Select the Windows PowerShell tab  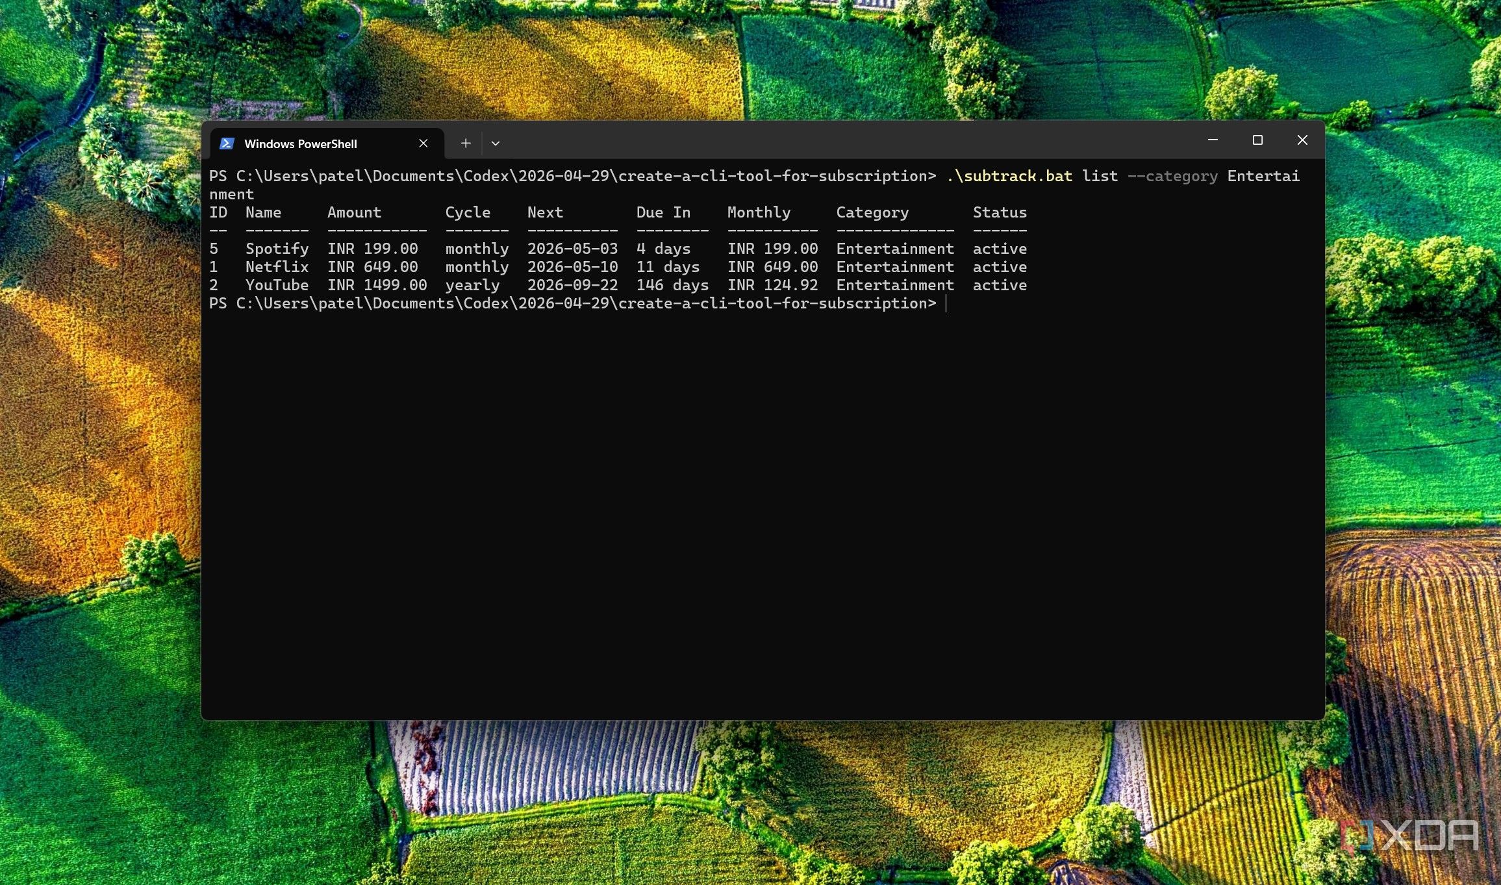(x=327, y=143)
